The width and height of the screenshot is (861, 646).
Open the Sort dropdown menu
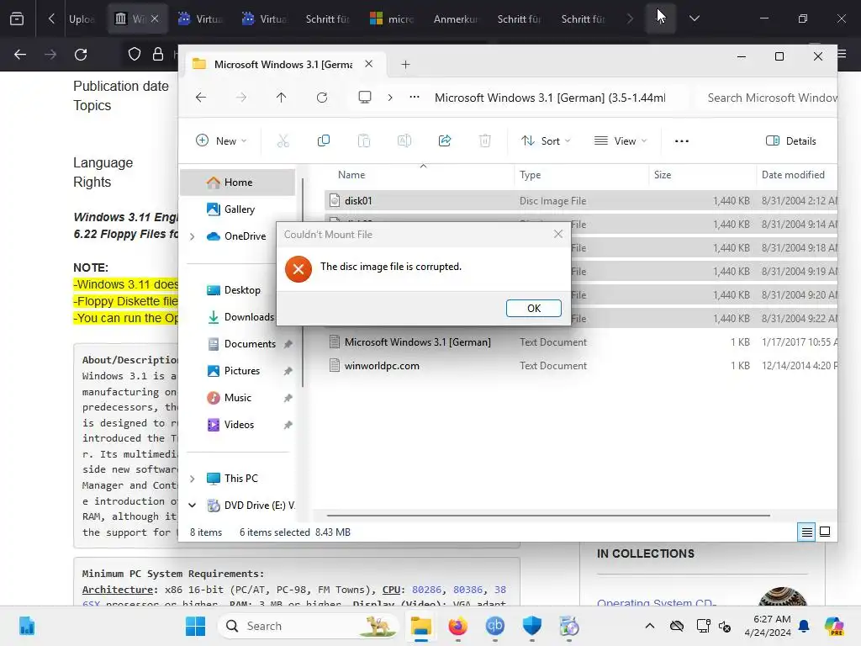(x=545, y=140)
